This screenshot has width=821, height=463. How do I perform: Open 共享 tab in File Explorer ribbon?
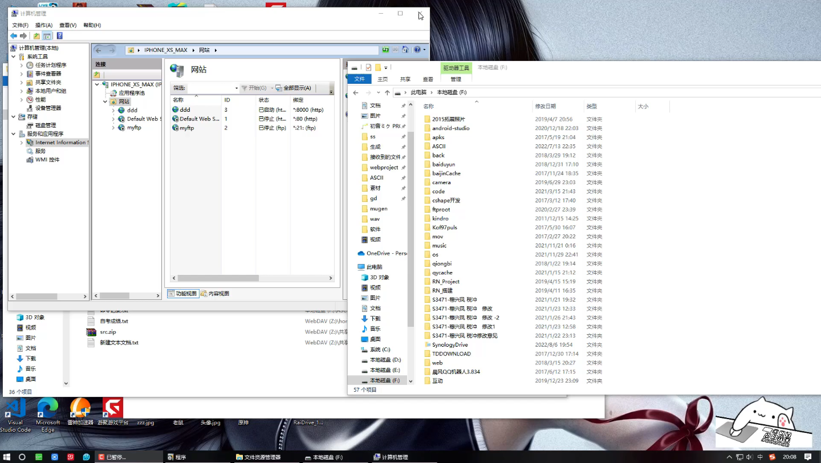coord(405,79)
